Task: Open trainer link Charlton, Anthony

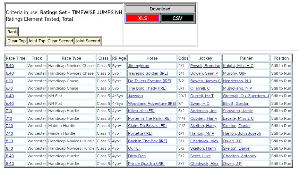Action: click(239, 156)
